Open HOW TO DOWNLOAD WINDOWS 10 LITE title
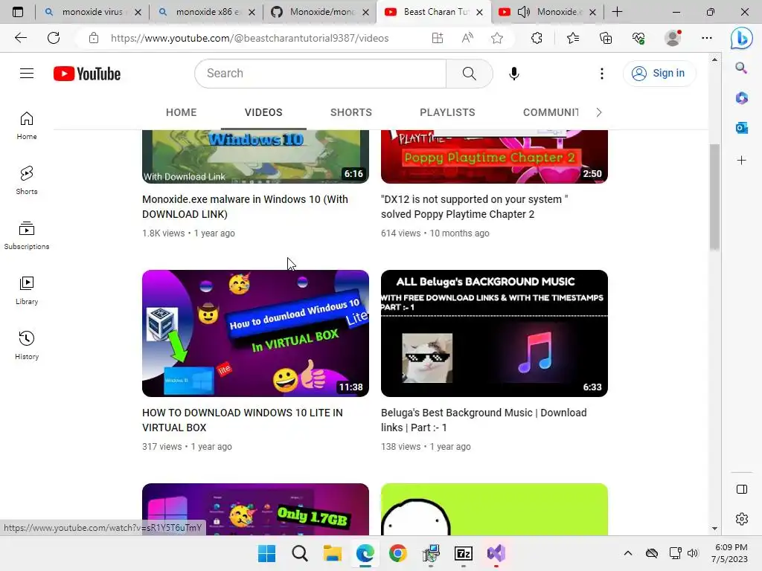Image resolution: width=762 pixels, height=571 pixels. tap(242, 420)
